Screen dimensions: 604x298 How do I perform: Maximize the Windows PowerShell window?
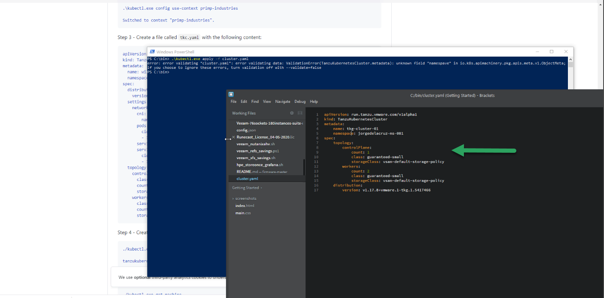pos(552,52)
